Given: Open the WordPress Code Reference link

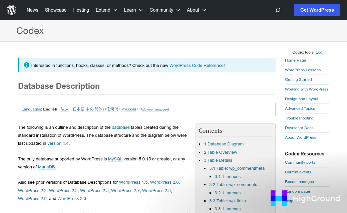Looking at the screenshot, I should pyautogui.click(x=196, y=65).
